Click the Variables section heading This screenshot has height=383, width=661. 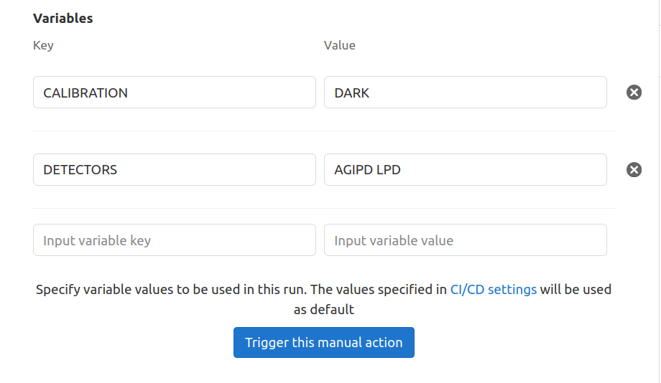coord(63,18)
